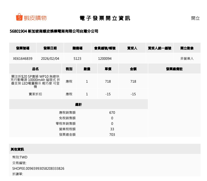This screenshot has height=181, width=207.
Task: Click the member number 1200094
Action: coord(105,58)
